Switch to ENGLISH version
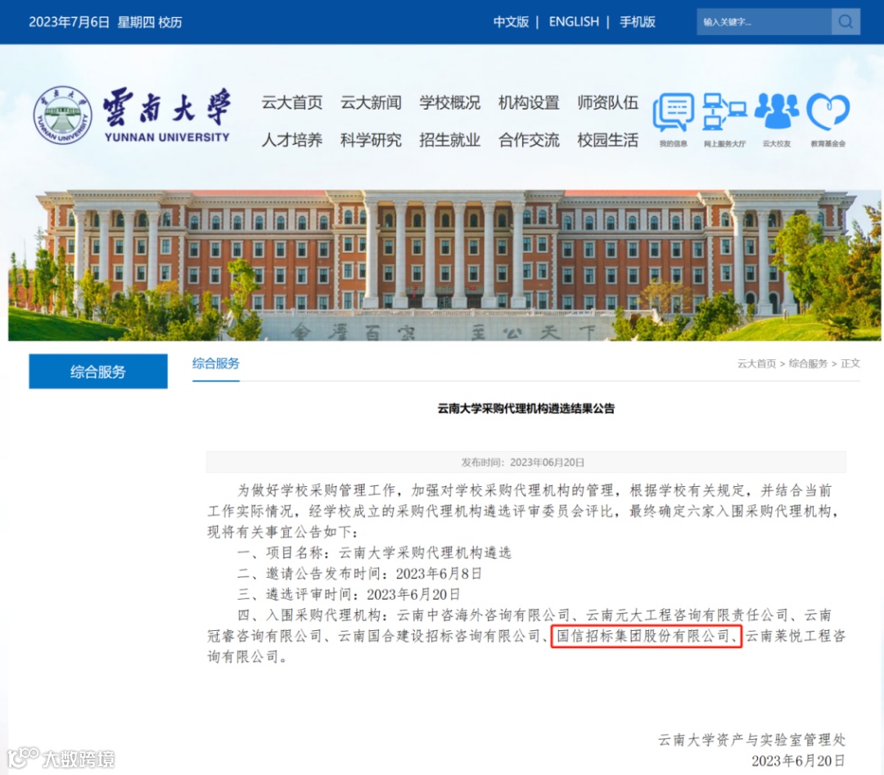Viewport: 884px width, 775px height. tap(574, 22)
